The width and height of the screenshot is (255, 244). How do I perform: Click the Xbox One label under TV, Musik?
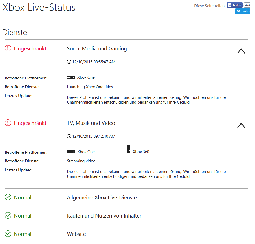pos(86,152)
